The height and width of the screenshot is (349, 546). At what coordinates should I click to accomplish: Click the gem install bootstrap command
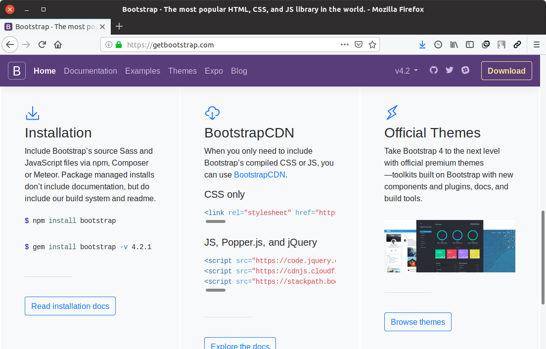(x=88, y=247)
